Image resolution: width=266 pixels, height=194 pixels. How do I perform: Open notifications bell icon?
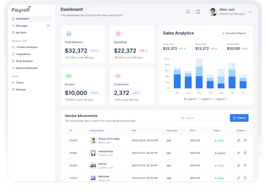point(198,12)
